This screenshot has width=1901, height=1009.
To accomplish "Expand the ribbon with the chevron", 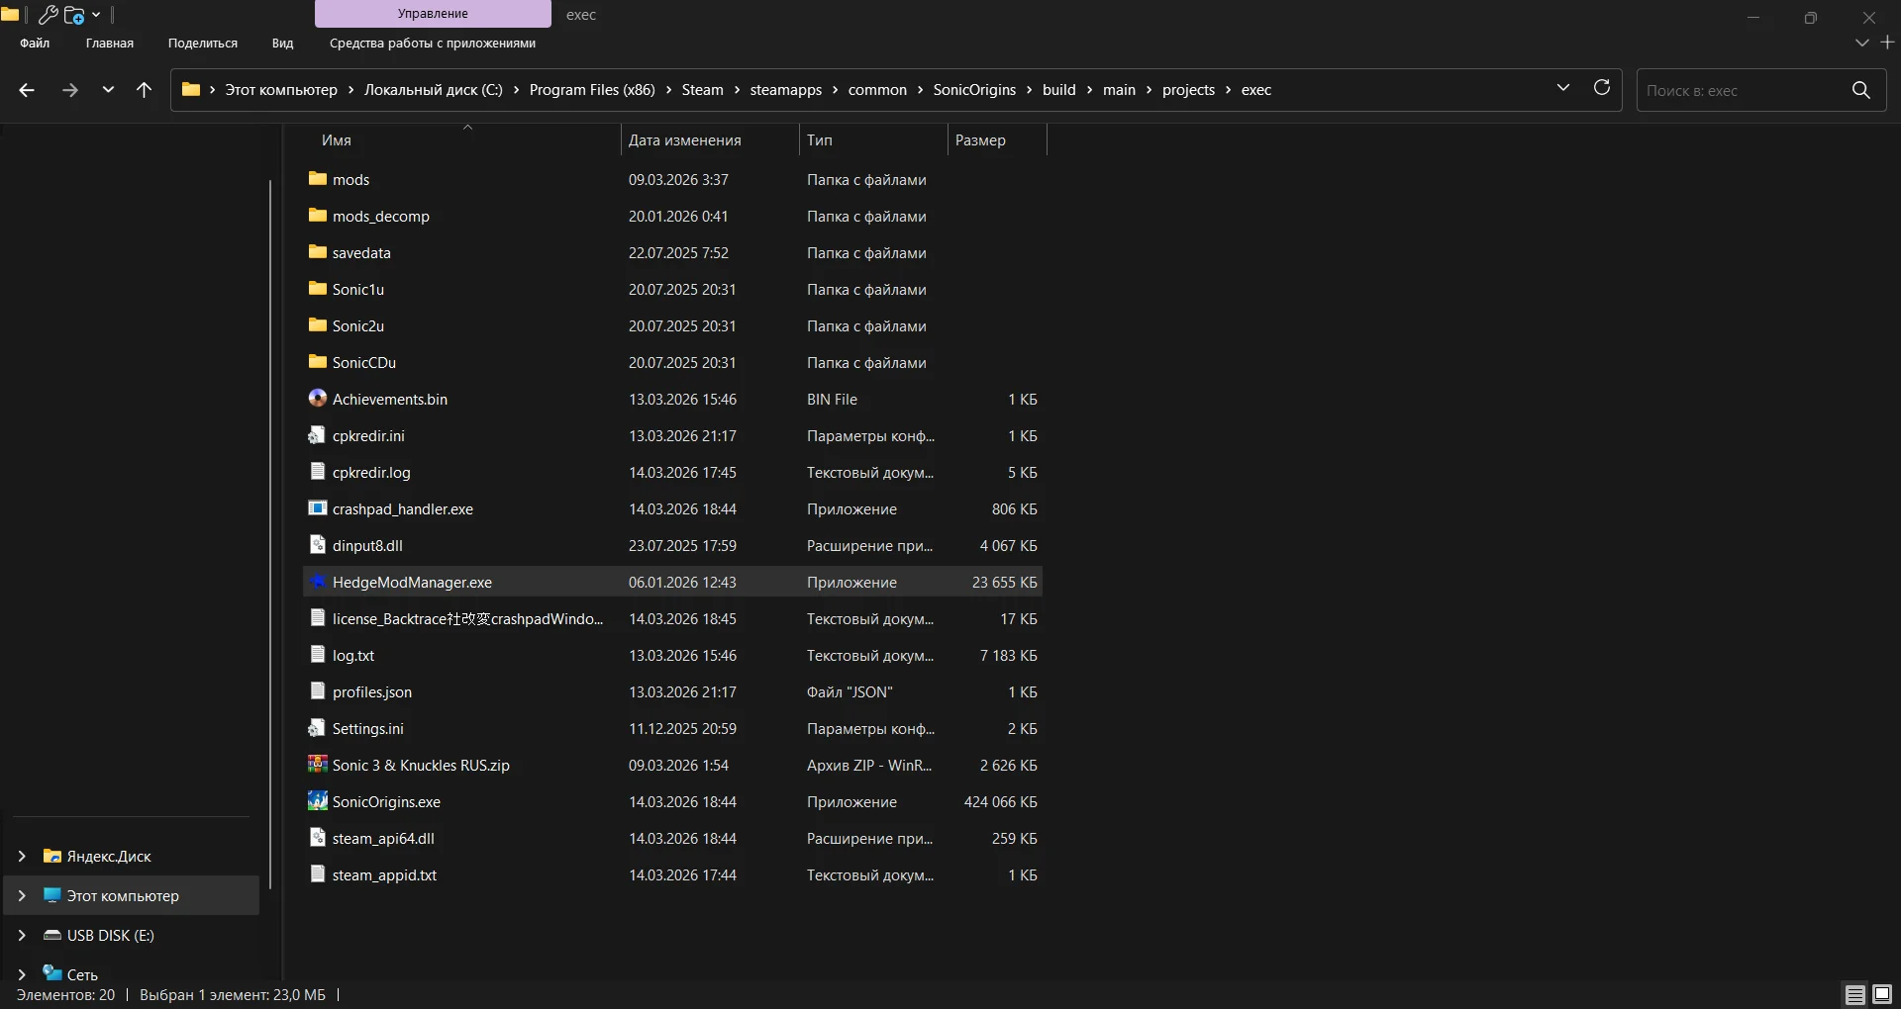I will click(1861, 43).
